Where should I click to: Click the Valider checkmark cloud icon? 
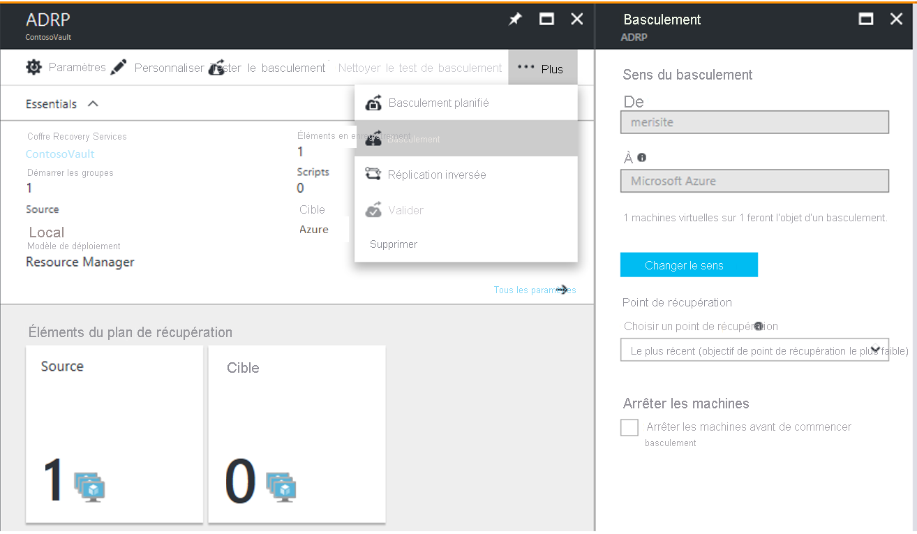373,209
